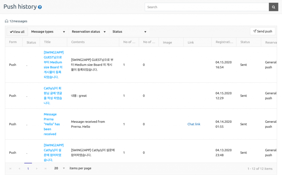Screen dimensions: 282x175
Task: Select the View all filter
Action: [17, 31]
